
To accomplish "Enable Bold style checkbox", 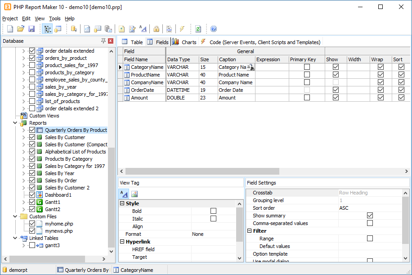I will [x=213, y=211].
